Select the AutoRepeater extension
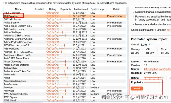The height and width of the screenshot is (103, 171). [65, 84]
